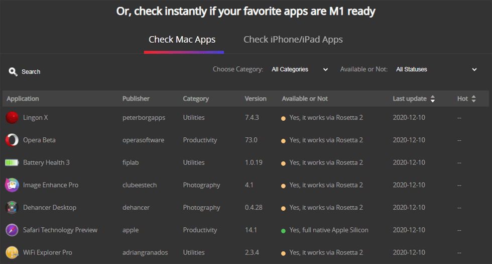Click the search magnifier icon
The image size is (492, 264).
(x=13, y=72)
